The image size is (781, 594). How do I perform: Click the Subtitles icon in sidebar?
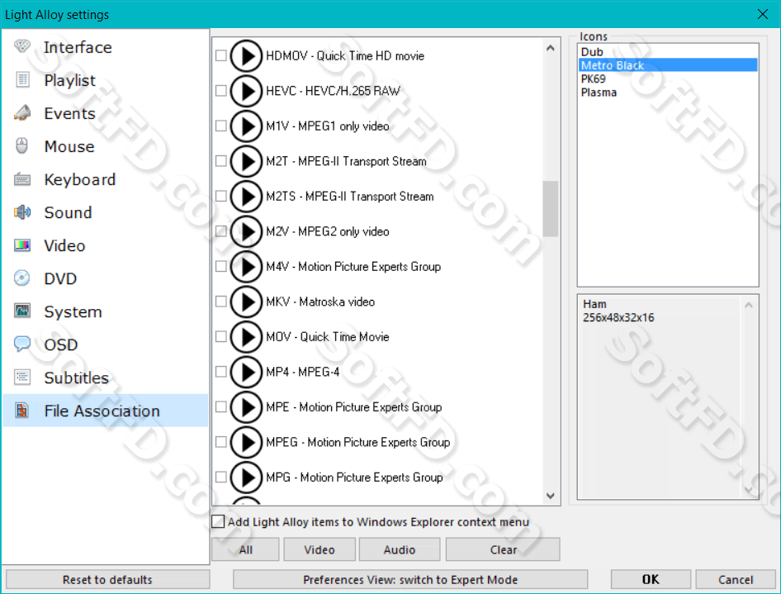tap(22, 377)
